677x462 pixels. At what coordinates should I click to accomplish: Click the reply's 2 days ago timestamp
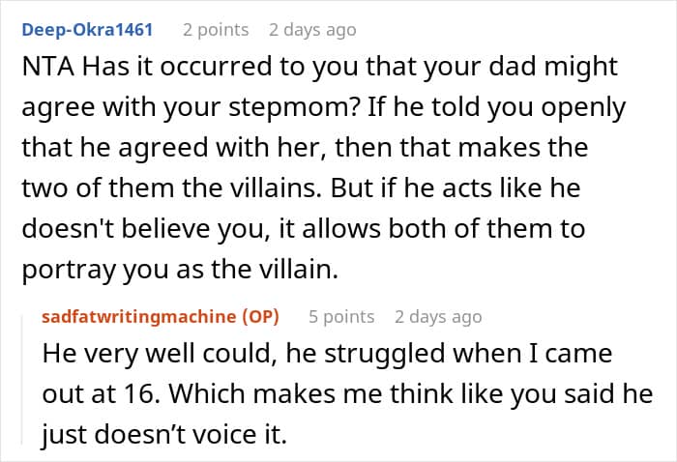point(437,316)
